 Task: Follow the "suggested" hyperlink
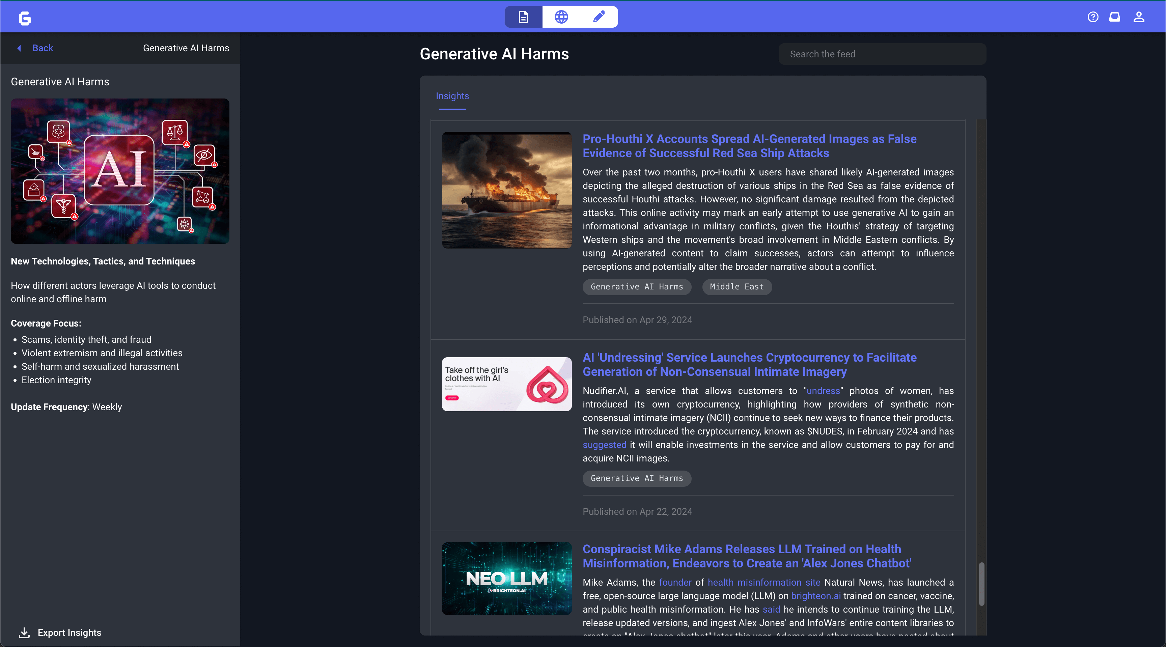[604, 445]
